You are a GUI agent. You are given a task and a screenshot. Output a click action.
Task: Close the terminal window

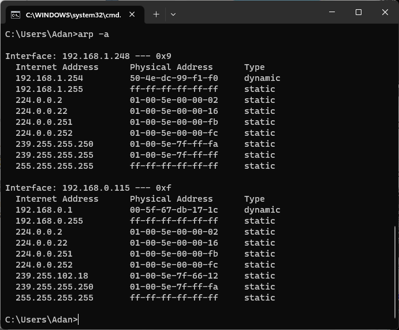pyautogui.click(x=385, y=12)
